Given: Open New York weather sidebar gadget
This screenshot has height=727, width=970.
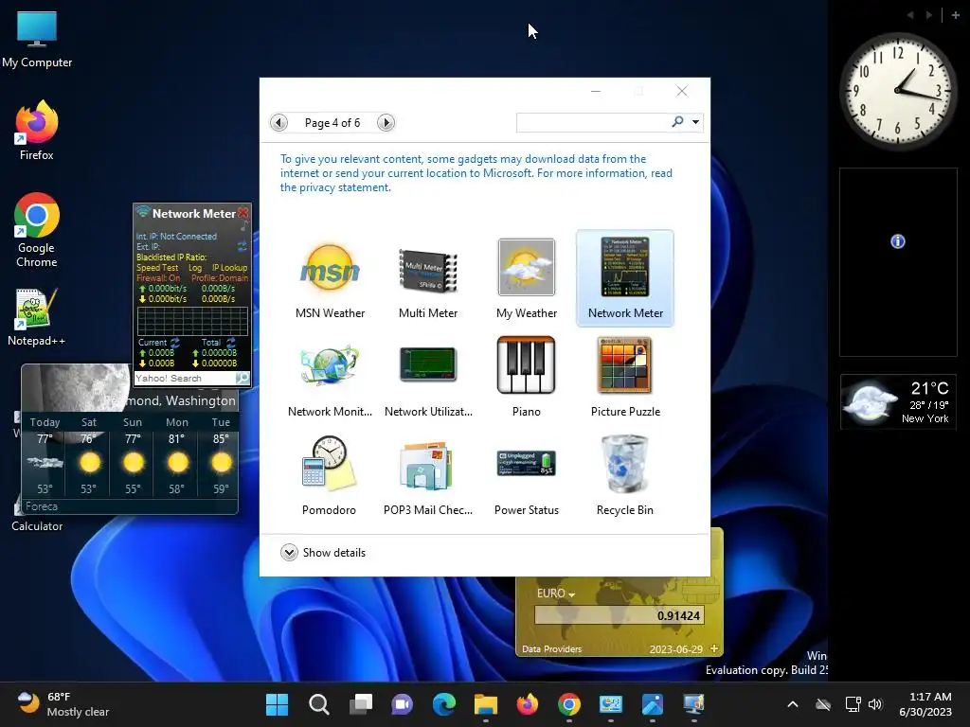Looking at the screenshot, I should (898, 401).
